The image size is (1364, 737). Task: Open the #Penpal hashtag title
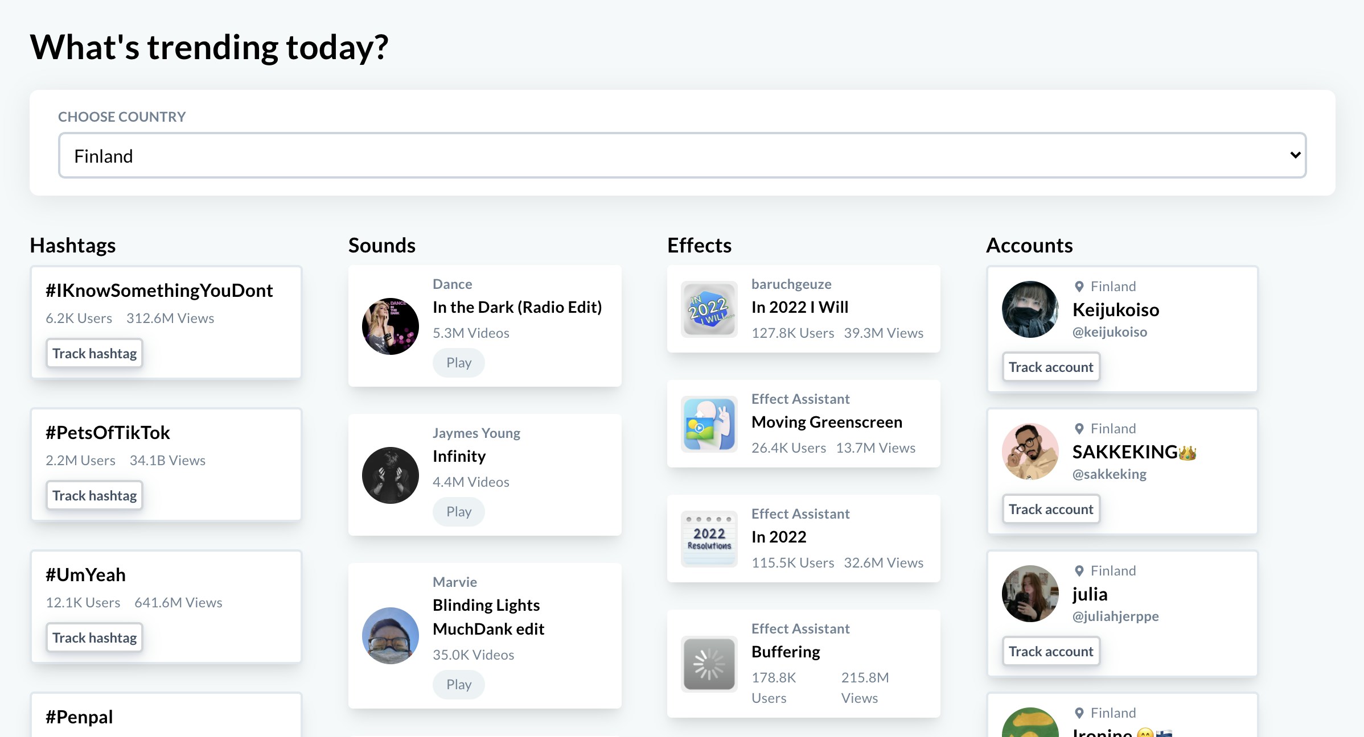tap(79, 717)
